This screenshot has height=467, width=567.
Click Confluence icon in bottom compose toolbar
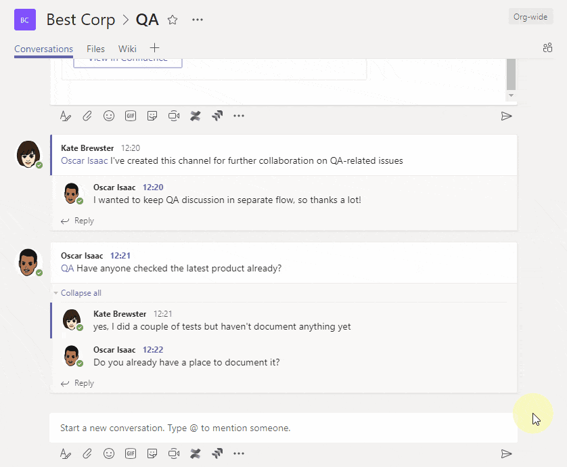pyautogui.click(x=196, y=453)
